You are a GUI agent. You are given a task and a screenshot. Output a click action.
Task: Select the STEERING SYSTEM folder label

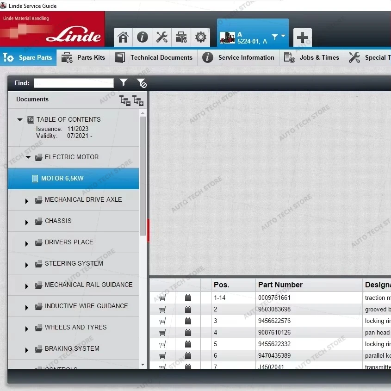pos(74,263)
